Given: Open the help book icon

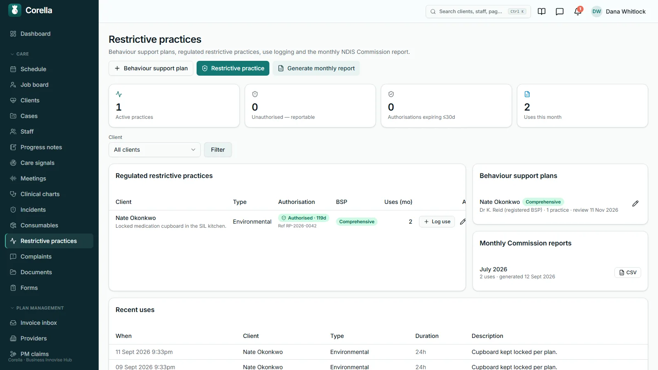Looking at the screenshot, I should [x=542, y=12].
